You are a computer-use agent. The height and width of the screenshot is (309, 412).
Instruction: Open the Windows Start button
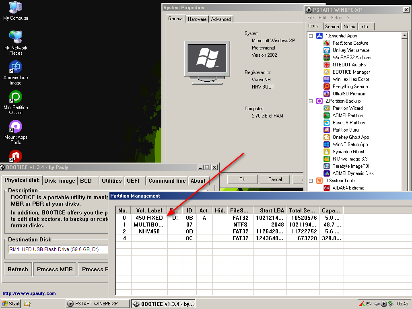[x=11, y=304]
